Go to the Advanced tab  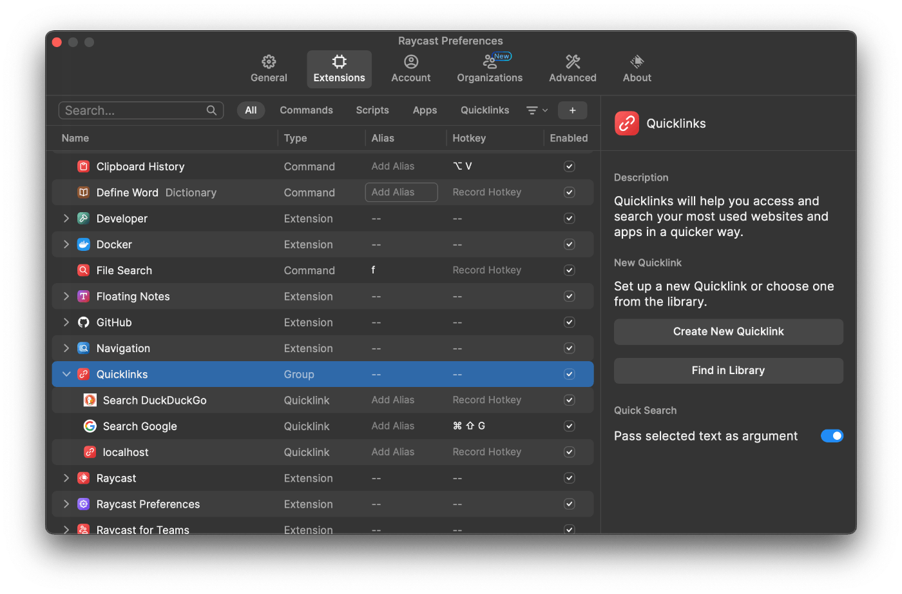(573, 69)
